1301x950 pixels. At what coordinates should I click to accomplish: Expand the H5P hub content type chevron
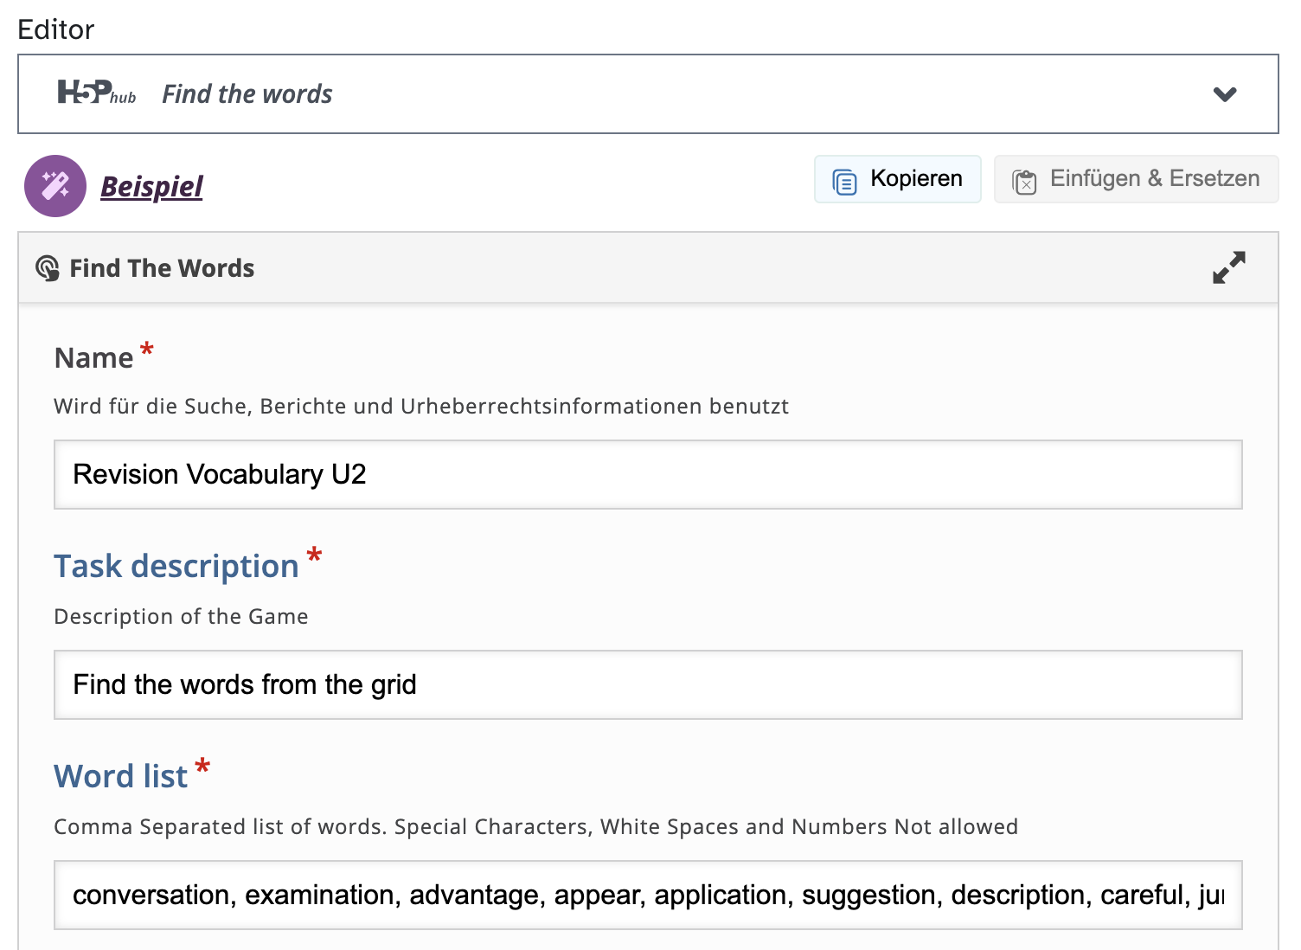(x=1224, y=94)
